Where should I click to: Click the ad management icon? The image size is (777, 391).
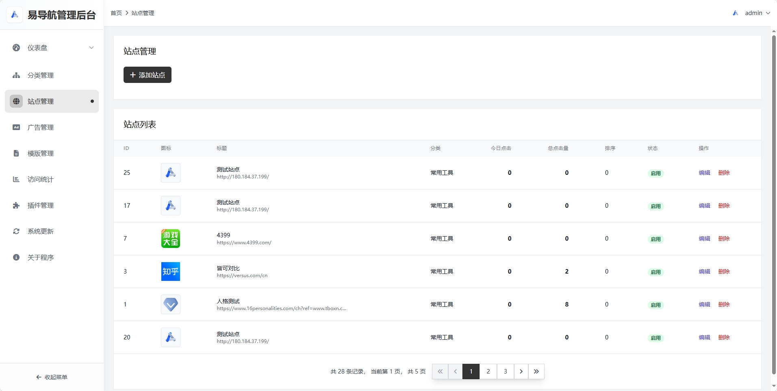[x=16, y=127]
